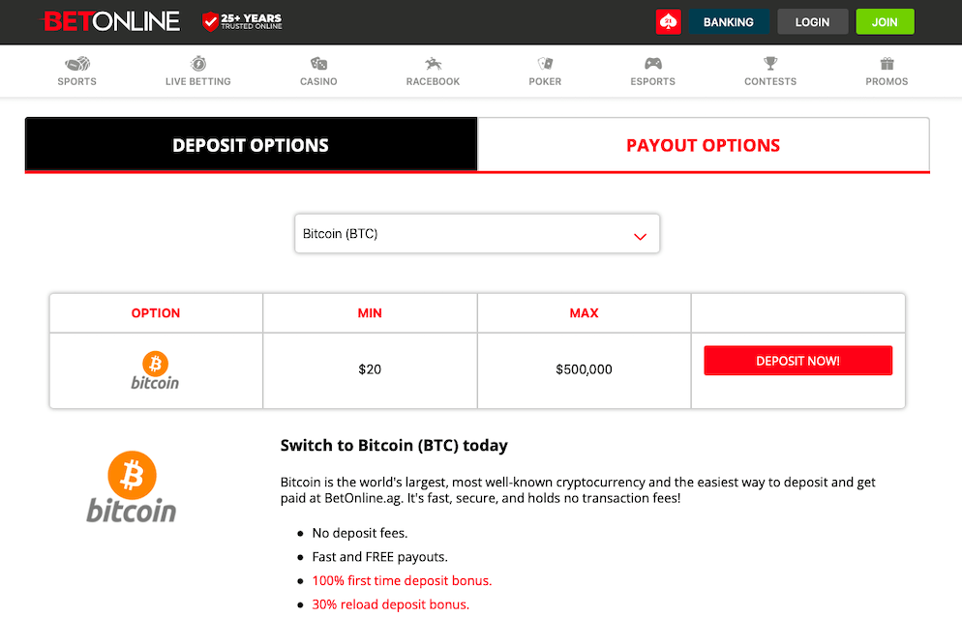Open 100% first time deposit bonus link

point(402,581)
